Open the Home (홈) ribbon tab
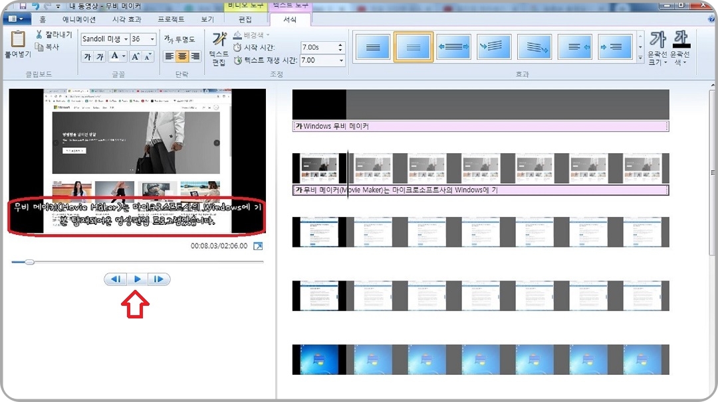Viewport: 718px width, 402px height. [43, 20]
